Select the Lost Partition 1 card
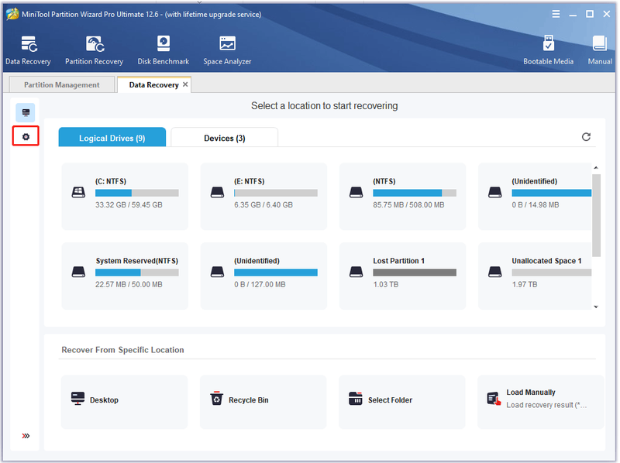 [x=402, y=276]
